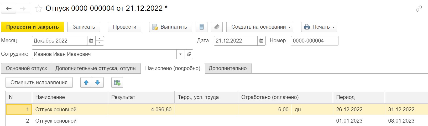Move row up with blue arrow
The width and height of the screenshot is (428, 126).
pyautogui.click(x=86, y=82)
